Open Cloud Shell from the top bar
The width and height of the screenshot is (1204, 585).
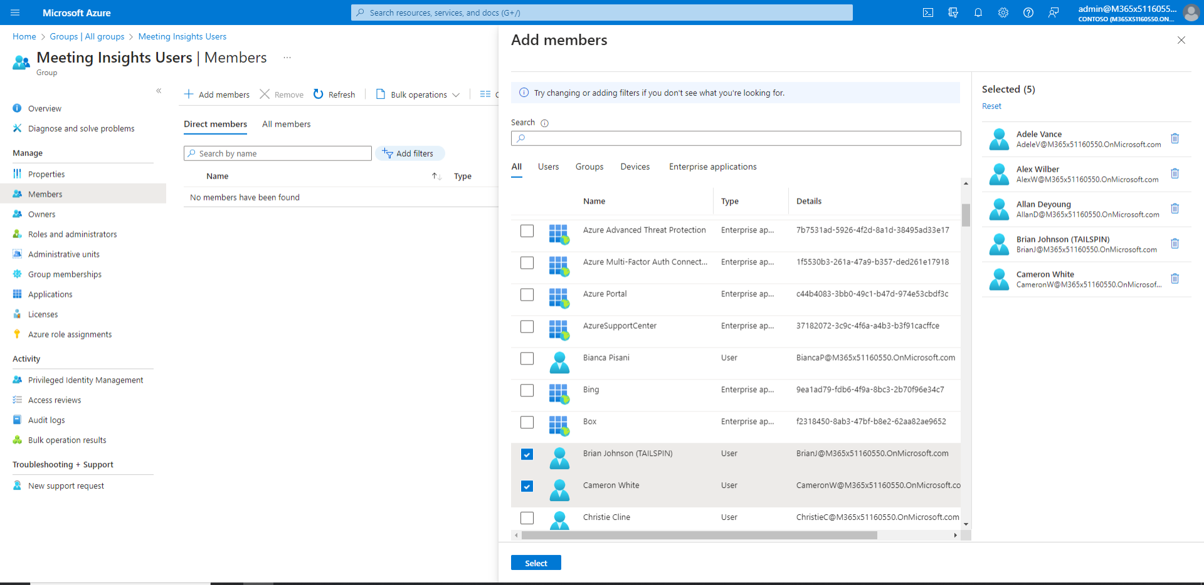point(928,13)
